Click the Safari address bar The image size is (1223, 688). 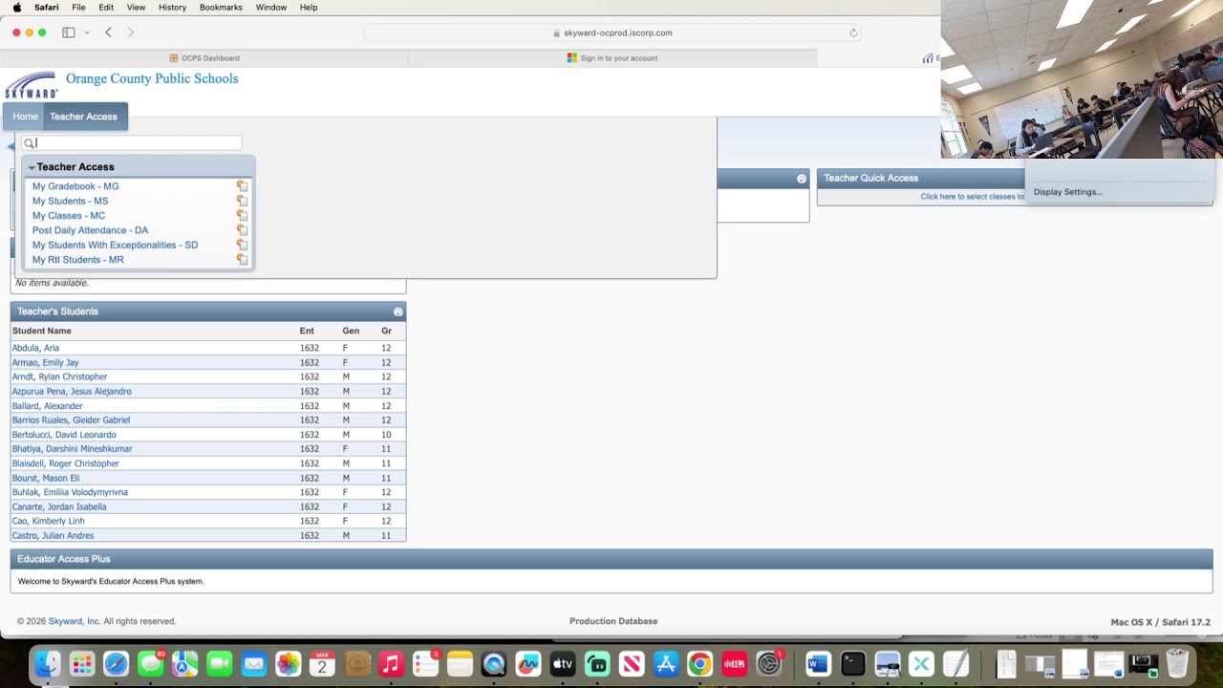612,32
